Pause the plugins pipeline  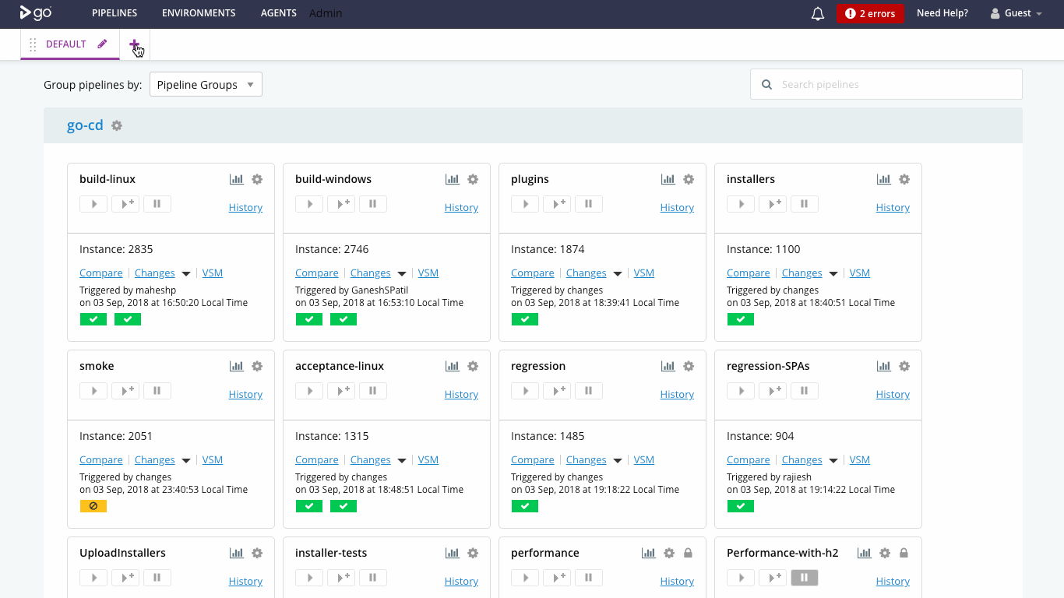589,204
